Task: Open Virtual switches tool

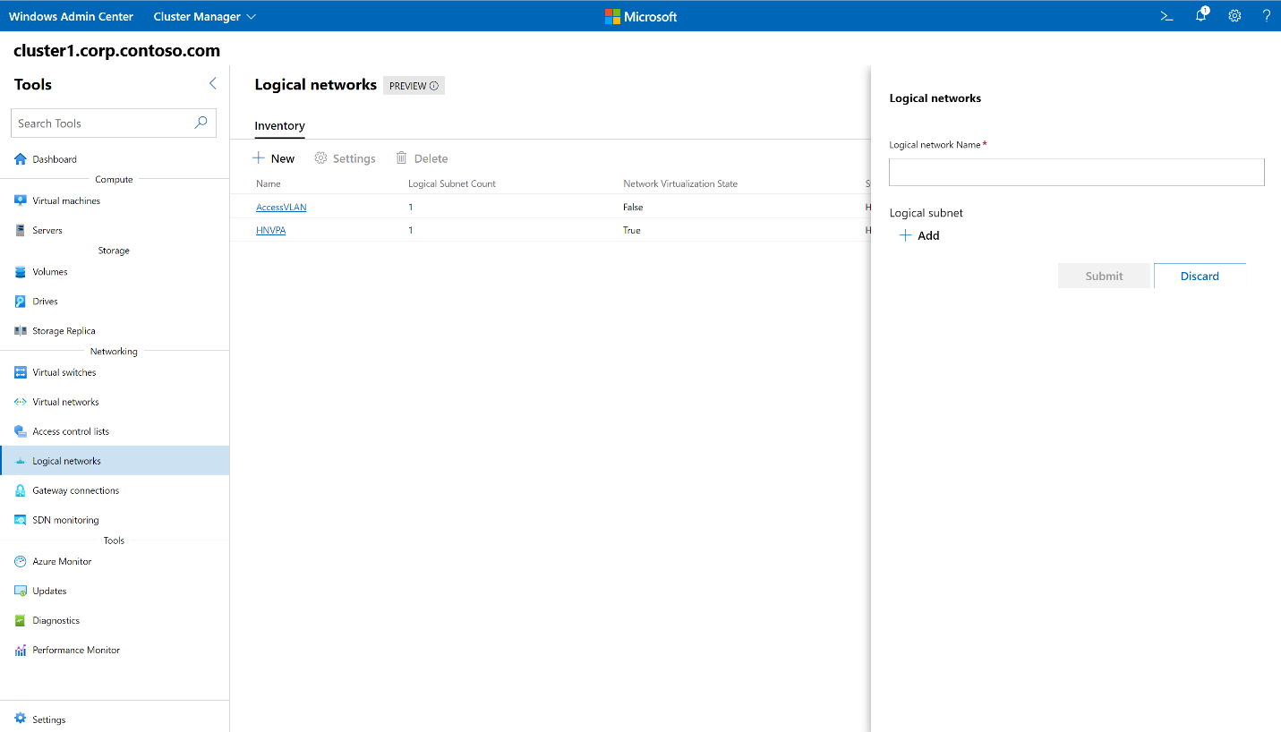Action: (x=115, y=372)
